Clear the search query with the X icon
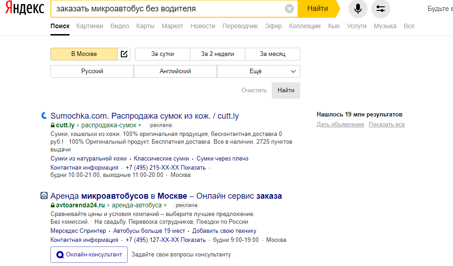The height and width of the screenshot is (266, 453). click(289, 9)
